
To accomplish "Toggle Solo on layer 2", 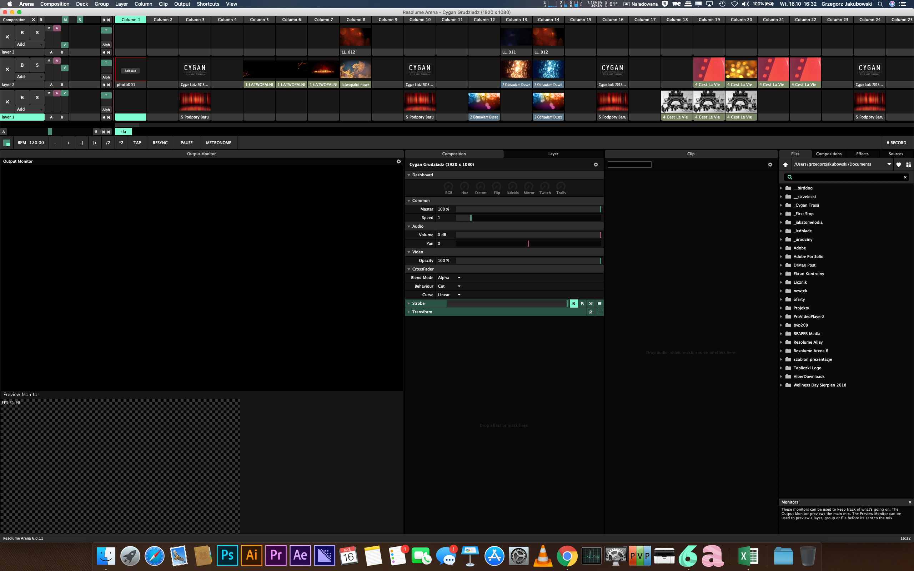I will pyautogui.click(x=37, y=65).
